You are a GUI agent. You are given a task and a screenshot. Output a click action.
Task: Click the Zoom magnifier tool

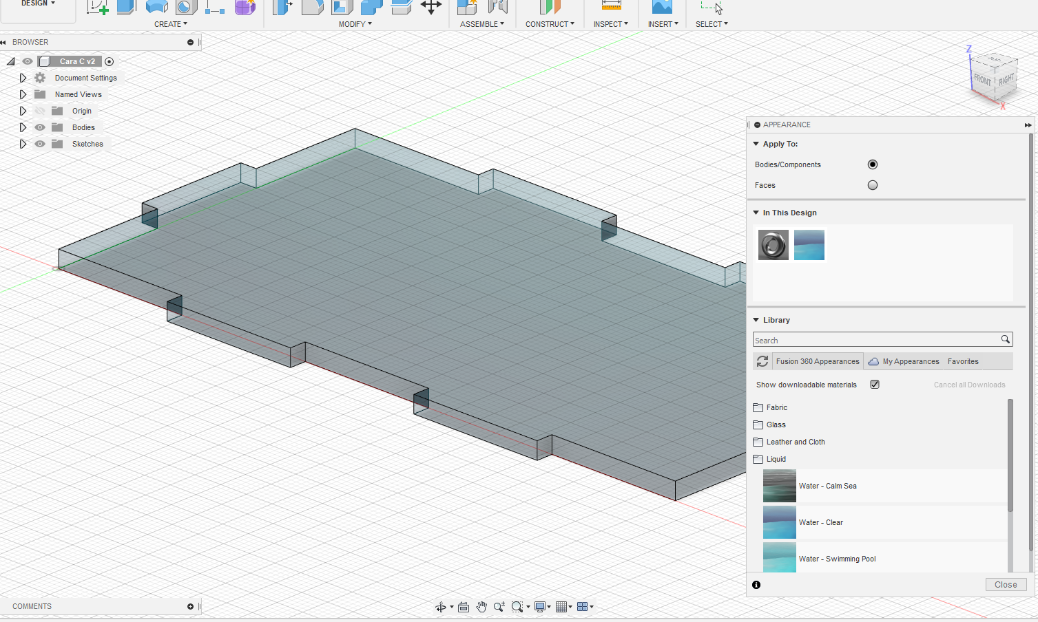[x=499, y=607]
